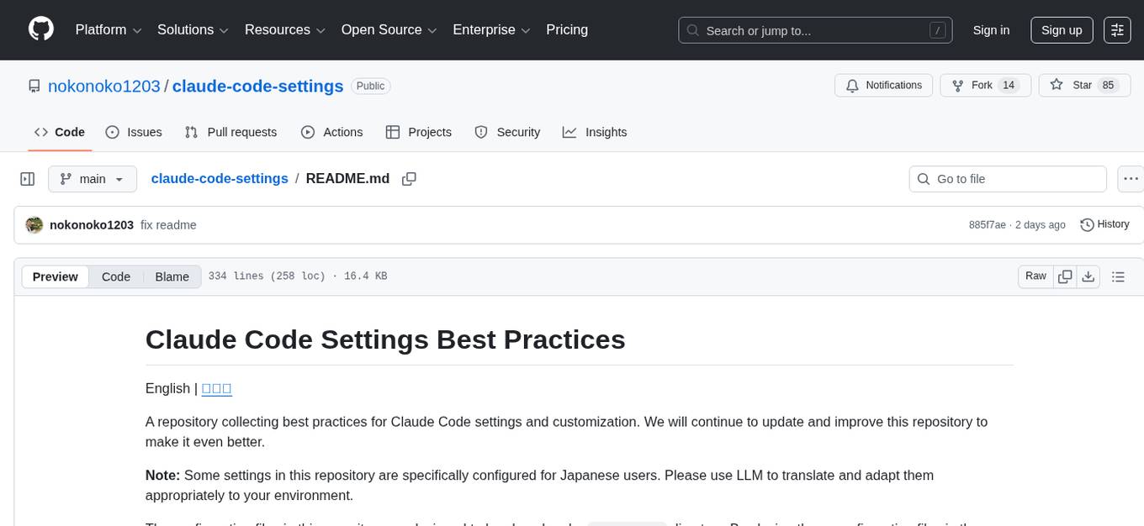View the Raw file
The height and width of the screenshot is (526, 1144).
point(1035,276)
